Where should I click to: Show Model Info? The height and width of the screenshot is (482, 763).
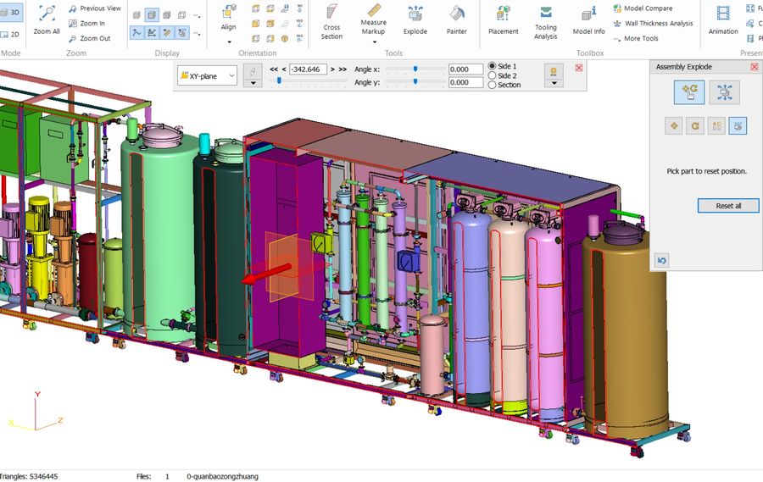588,20
